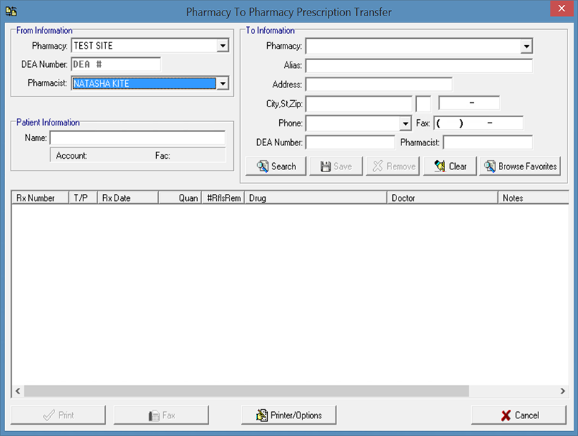Click the Search button with magnifier icon
This screenshot has height=436, width=578.
276,166
